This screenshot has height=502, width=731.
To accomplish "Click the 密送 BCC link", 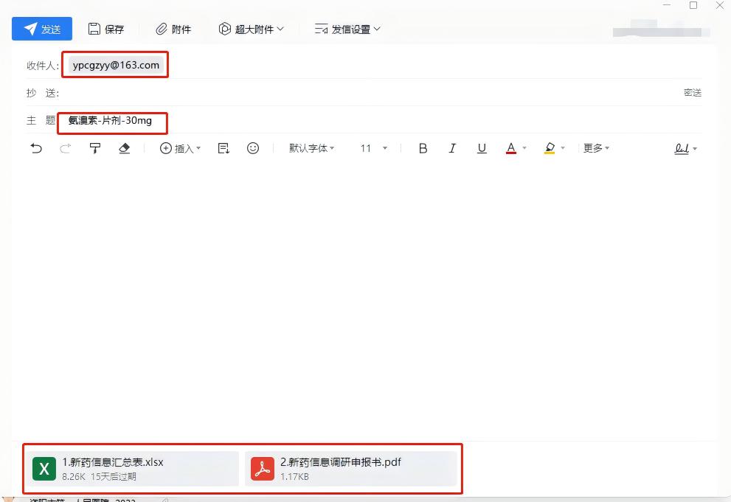I will click(x=692, y=93).
